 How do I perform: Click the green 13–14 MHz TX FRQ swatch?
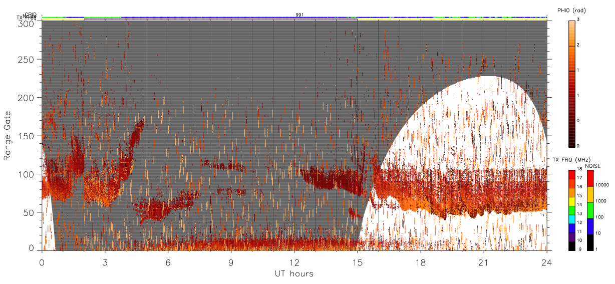pos(571,210)
